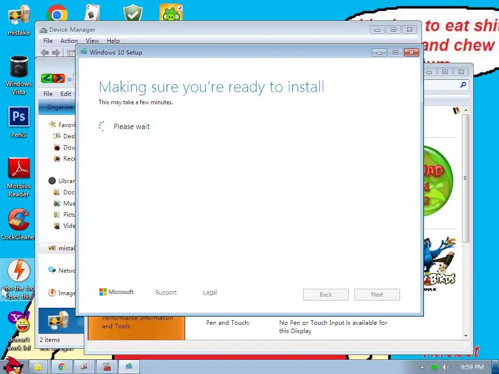
Task: Open the Windows Vista recycle bin icon
Action: (19, 75)
